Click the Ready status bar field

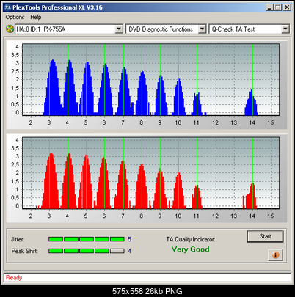coord(147,278)
